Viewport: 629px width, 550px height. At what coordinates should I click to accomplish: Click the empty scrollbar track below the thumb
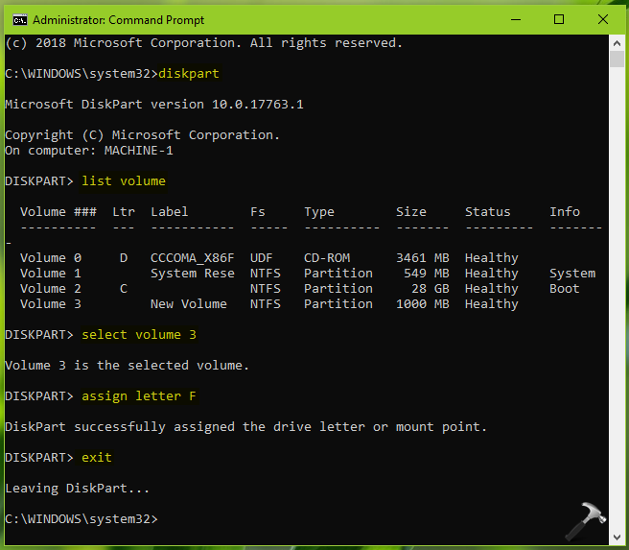pos(617,288)
